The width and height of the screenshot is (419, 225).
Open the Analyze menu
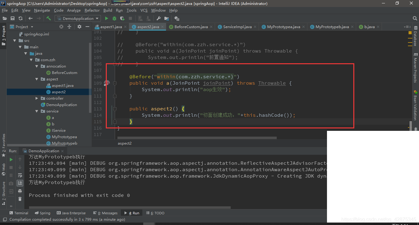[x=74, y=10]
